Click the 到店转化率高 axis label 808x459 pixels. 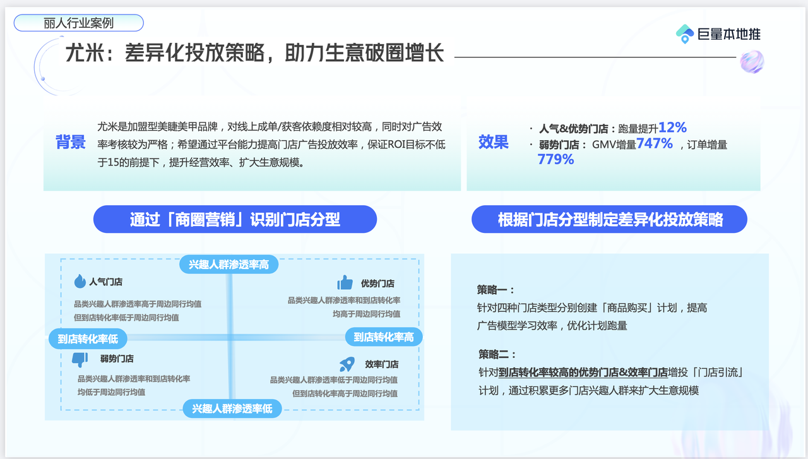[383, 337]
